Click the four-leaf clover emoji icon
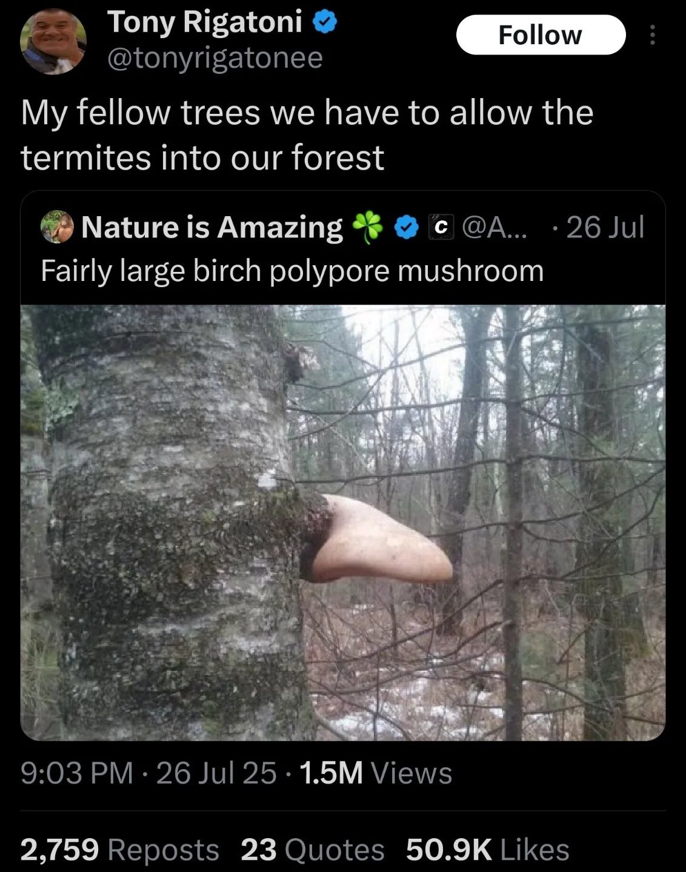 click(368, 228)
